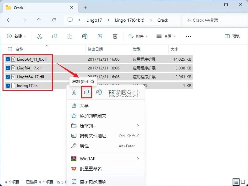Click the lndlng17.lic file icon
The image size is (248, 186).
[13, 85]
